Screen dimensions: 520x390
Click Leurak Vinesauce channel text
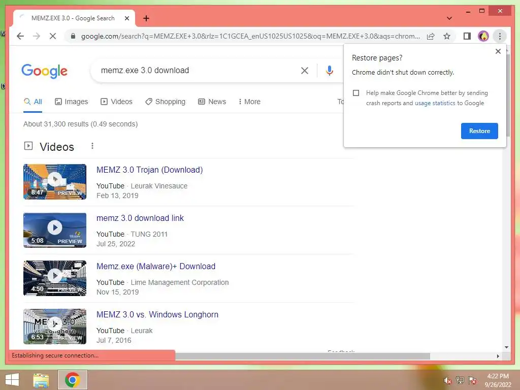tap(159, 186)
